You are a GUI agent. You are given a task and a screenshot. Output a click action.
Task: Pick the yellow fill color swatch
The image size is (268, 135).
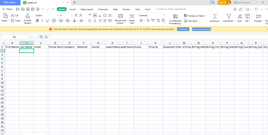click(68, 21)
